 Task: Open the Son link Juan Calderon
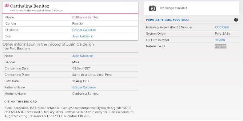point(83,36)
